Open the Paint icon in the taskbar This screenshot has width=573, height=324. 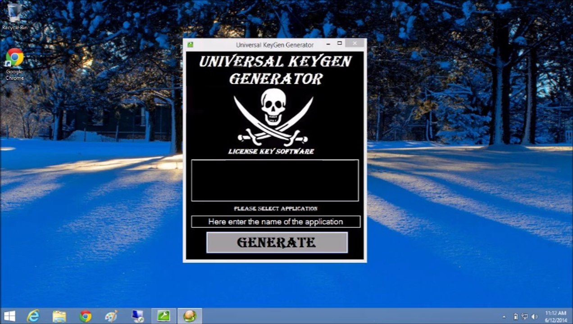pos(111,316)
